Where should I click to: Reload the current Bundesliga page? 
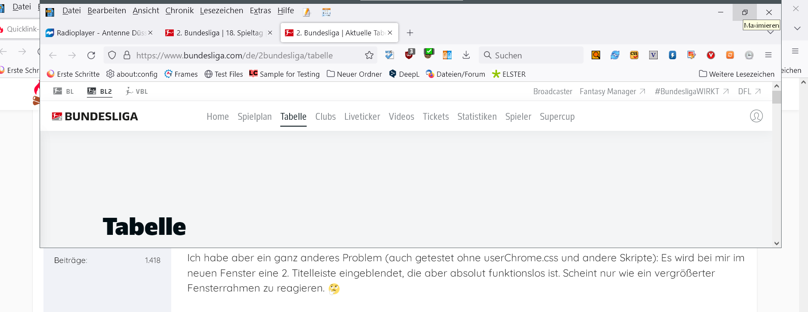(91, 55)
